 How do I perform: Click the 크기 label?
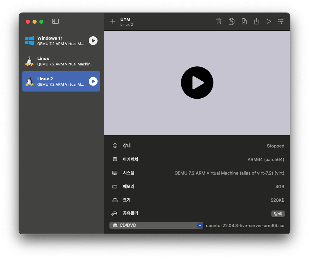[x=126, y=200]
